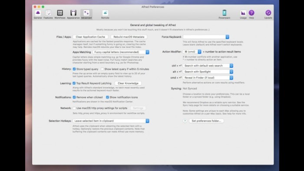Close the Alfred Preferences window
The image size is (304, 171).
(x=35, y=7)
